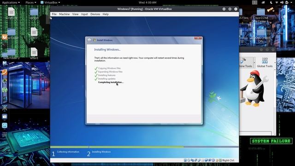Click the Burp Suite icon in the dock

click(x=5, y=72)
